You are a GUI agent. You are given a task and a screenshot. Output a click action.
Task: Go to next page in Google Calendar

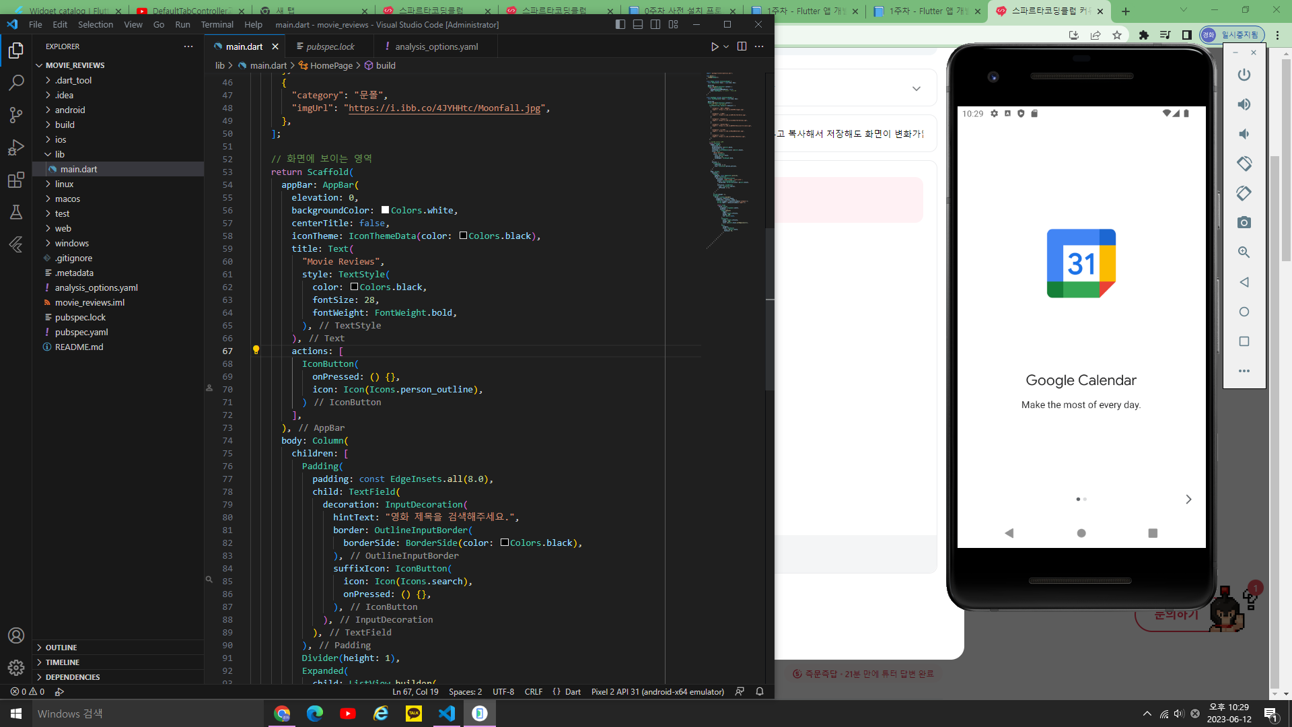point(1188,499)
